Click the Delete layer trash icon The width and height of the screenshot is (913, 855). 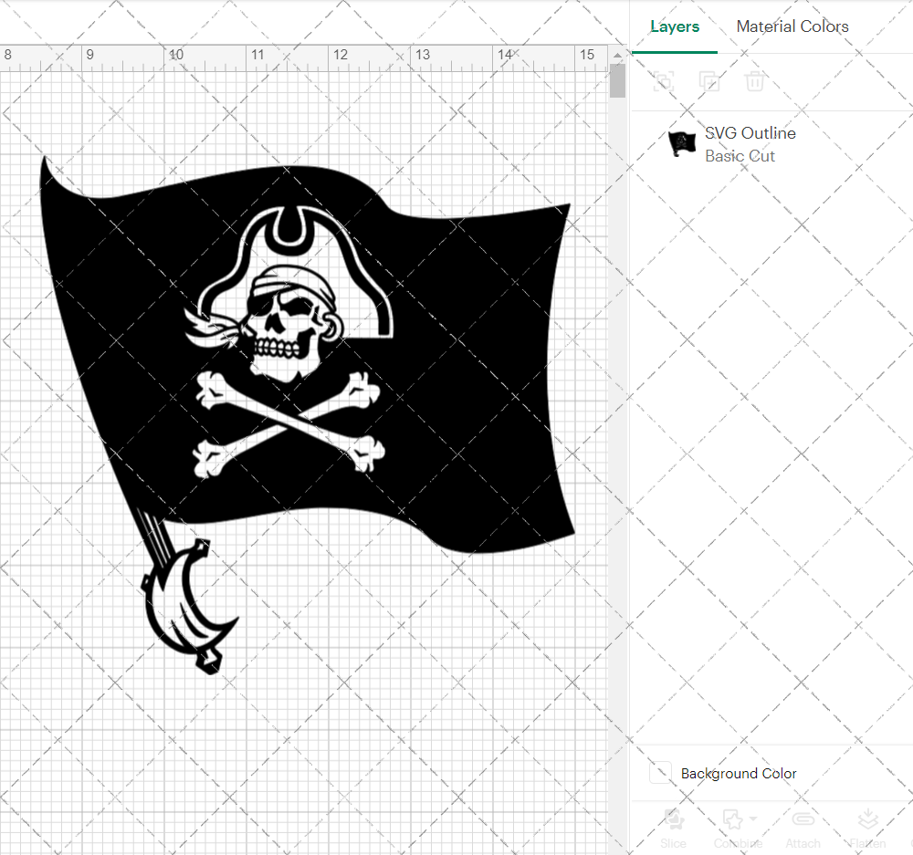[755, 81]
